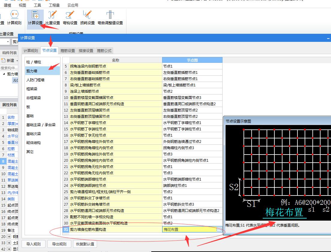Viewport: 331px width, 252px height.
Task: Click the 名称 column header
Action: pyautogui.click(x=115, y=60)
